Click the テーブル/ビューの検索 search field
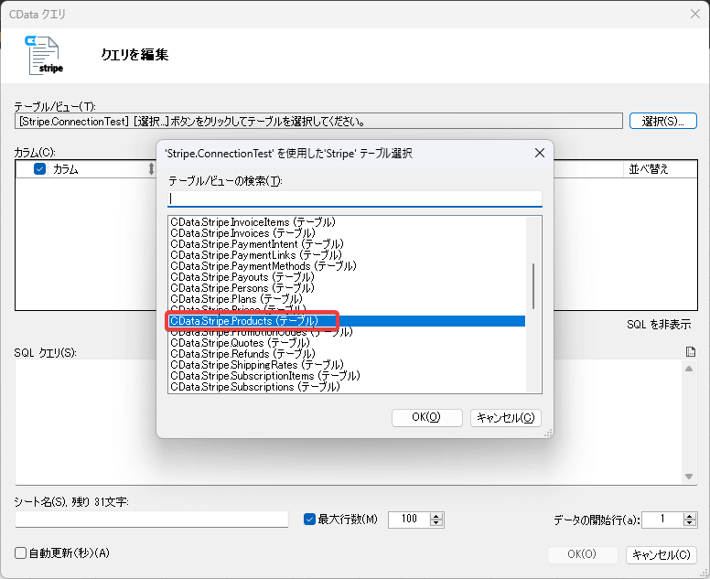This screenshot has height=579, width=710. (x=355, y=198)
